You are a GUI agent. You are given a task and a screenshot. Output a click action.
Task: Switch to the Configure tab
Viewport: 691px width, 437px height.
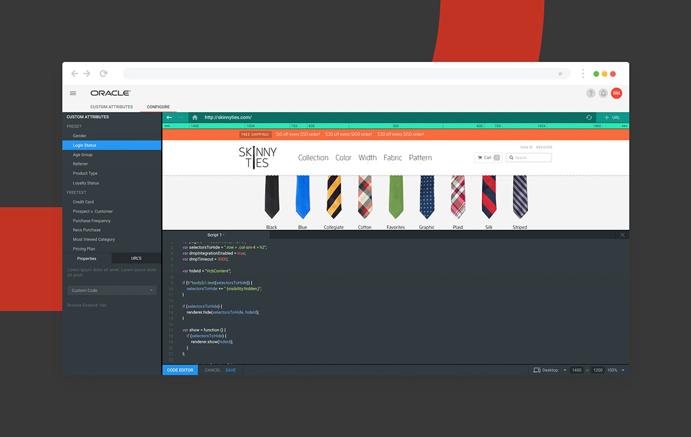[158, 107]
